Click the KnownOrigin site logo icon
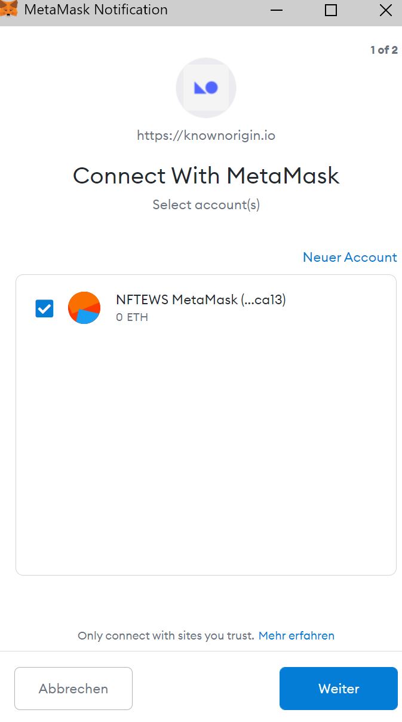This screenshot has height=722, width=402. (x=206, y=88)
